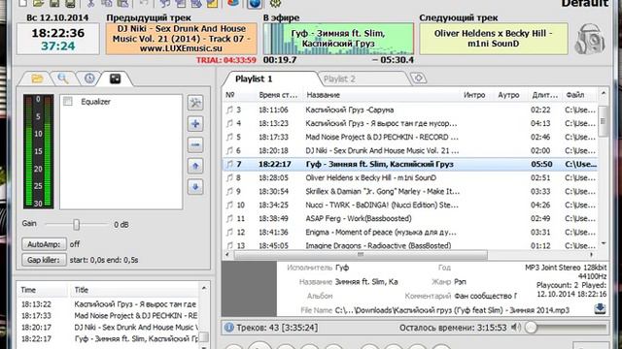Click the blue info icon in status bar
The height and width of the screenshot is (349, 622).
(229, 328)
